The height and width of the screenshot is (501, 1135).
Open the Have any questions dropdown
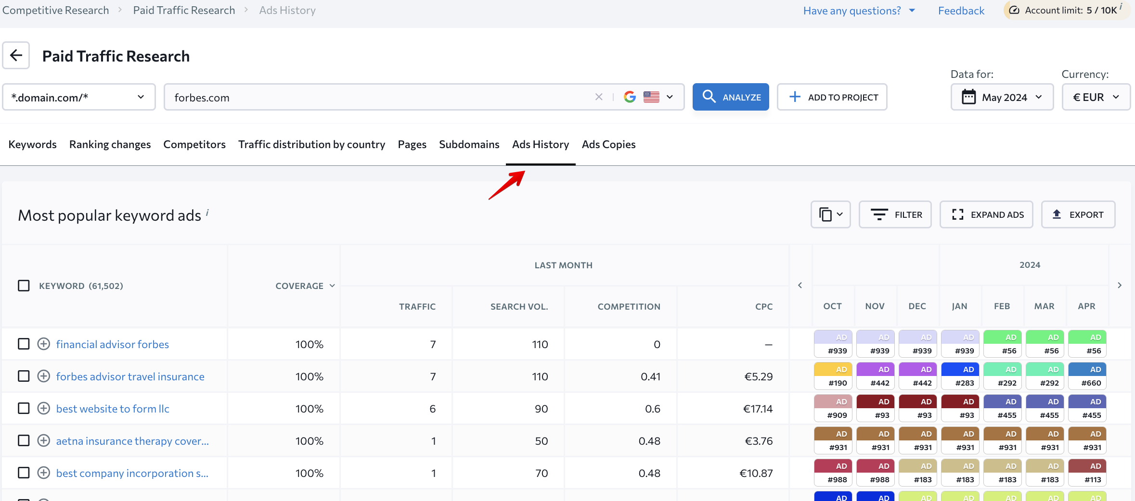859,11
